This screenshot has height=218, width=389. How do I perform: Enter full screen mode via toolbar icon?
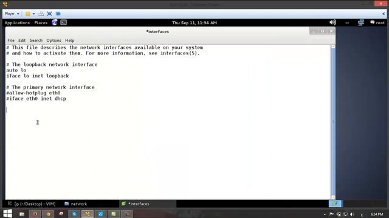click(50, 14)
